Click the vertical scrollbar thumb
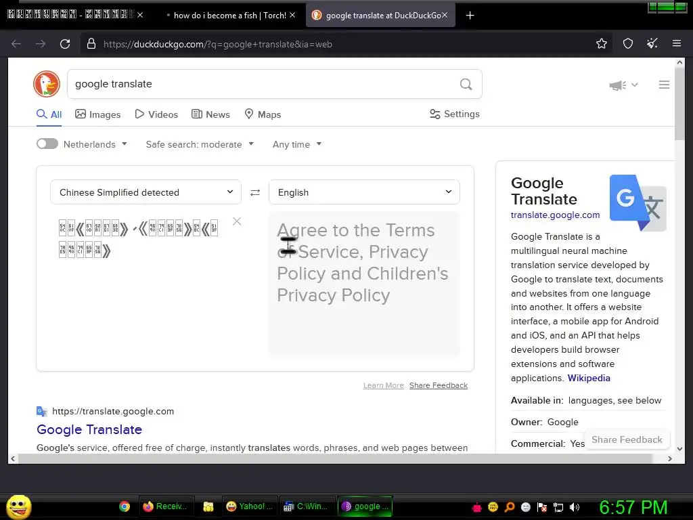This screenshot has height=520, width=693. (679, 104)
